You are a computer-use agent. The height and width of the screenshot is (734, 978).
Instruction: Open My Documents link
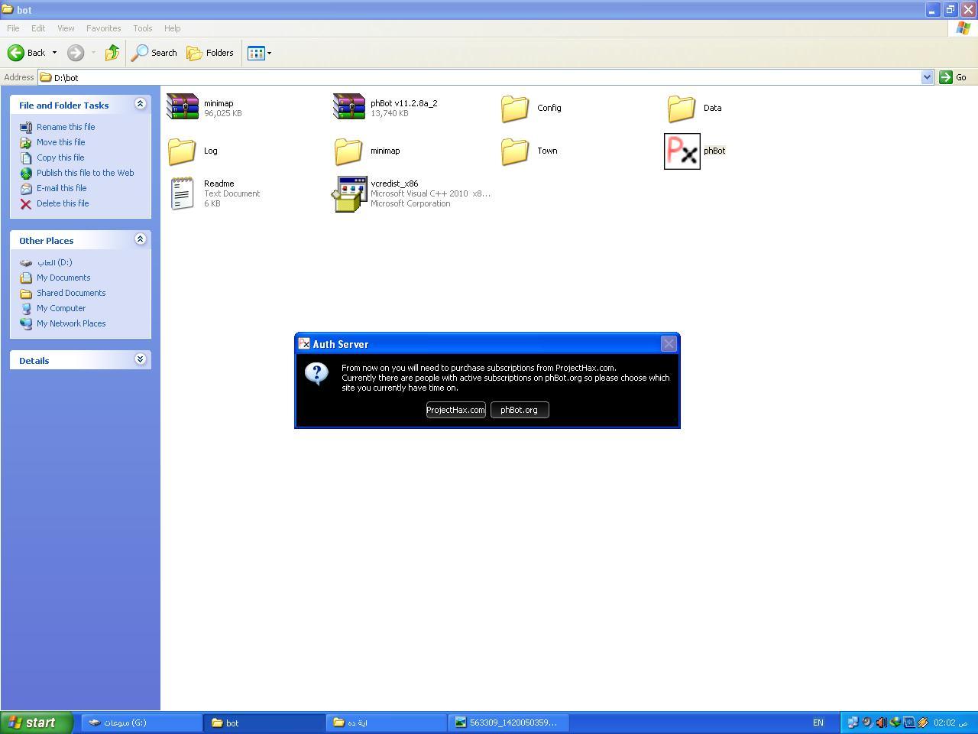click(63, 278)
